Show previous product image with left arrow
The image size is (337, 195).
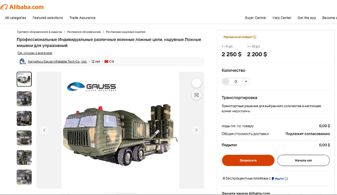tap(44, 130)
